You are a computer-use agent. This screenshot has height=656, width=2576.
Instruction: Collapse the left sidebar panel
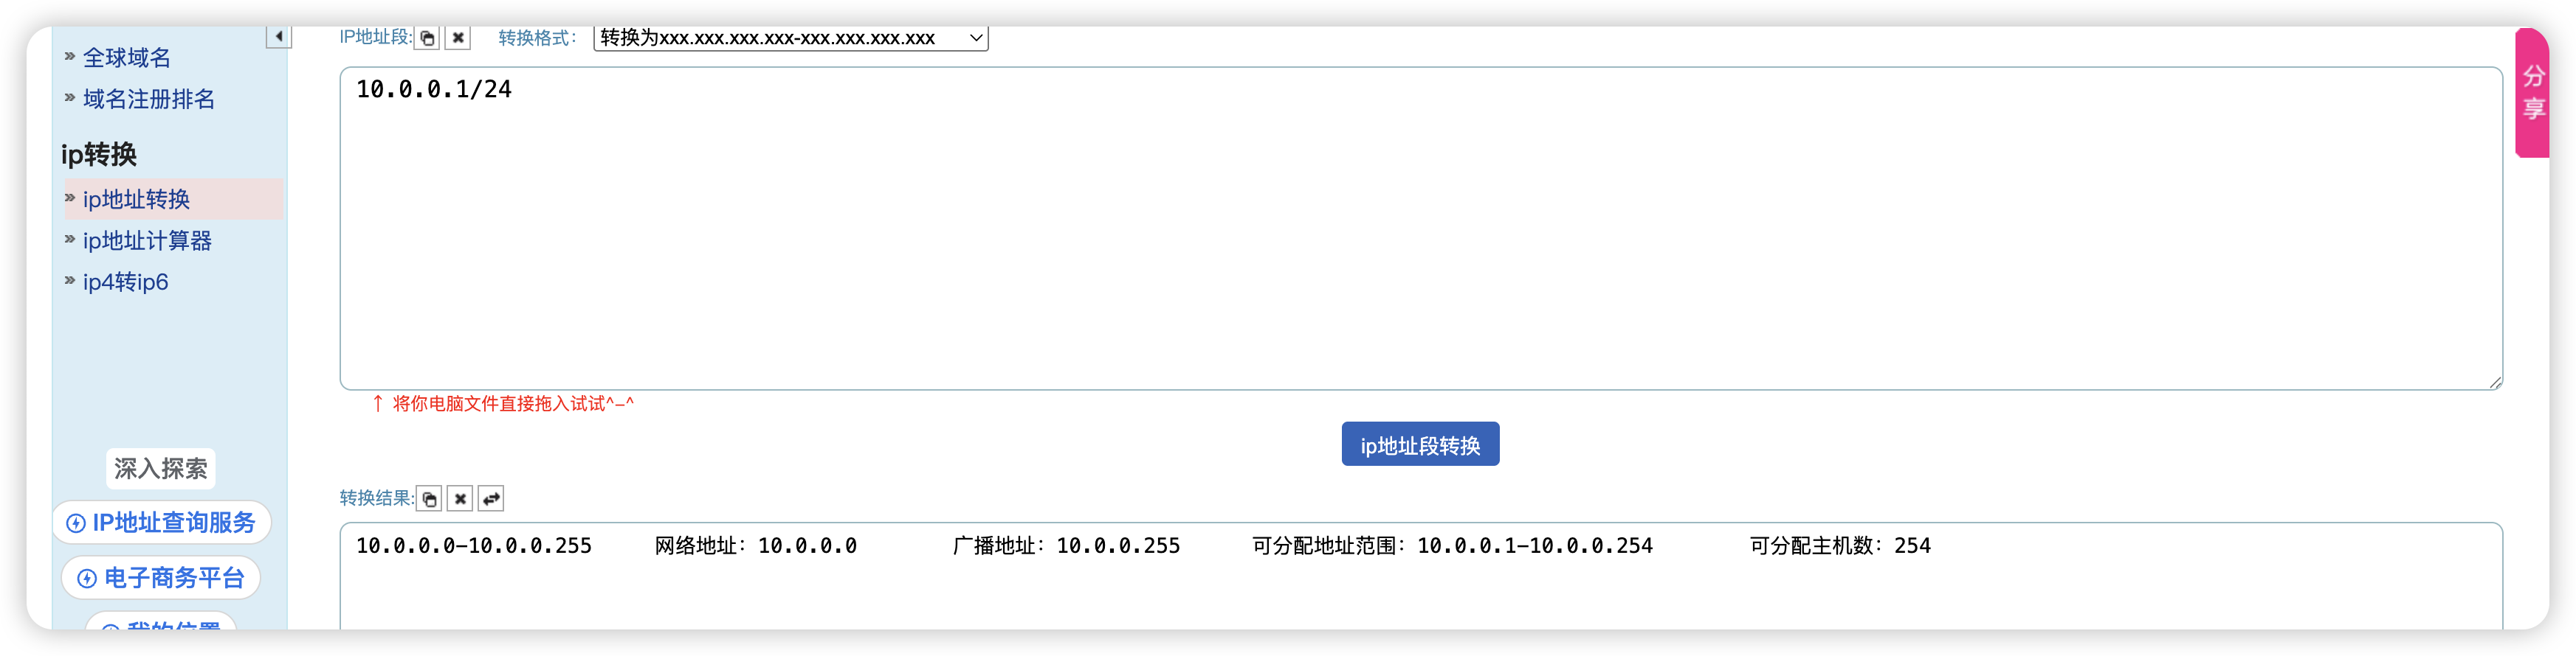[x=278, y=37]
